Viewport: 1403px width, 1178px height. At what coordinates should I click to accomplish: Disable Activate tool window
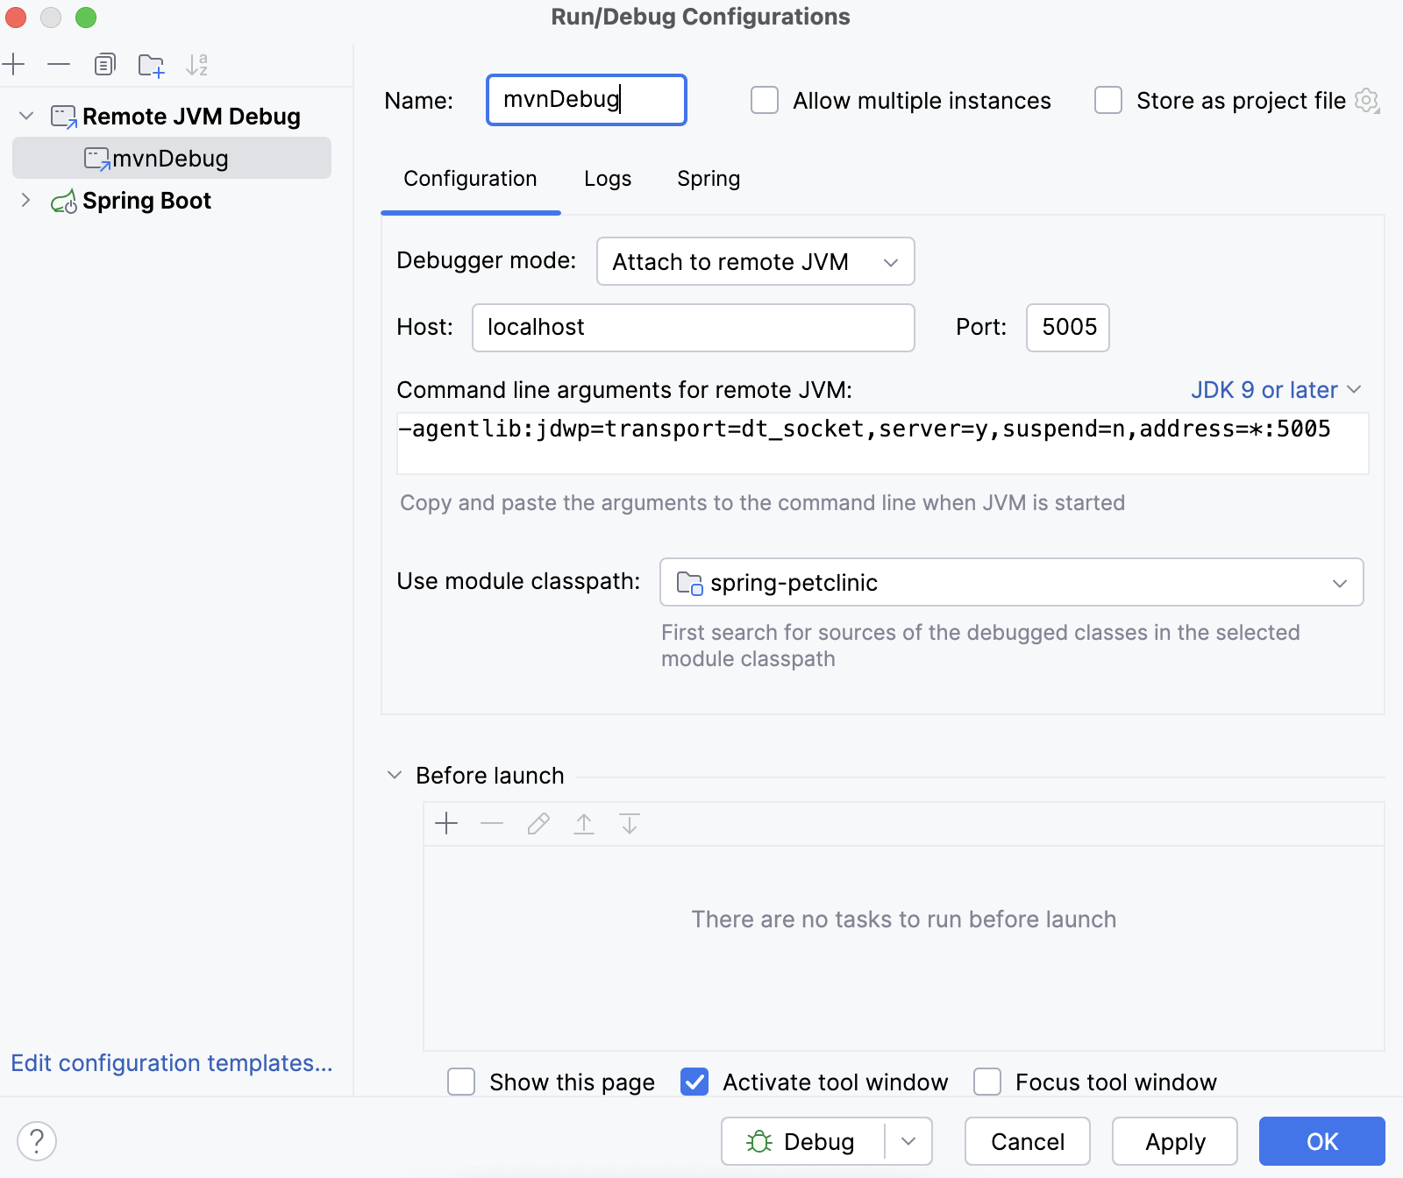(694, 1082)
